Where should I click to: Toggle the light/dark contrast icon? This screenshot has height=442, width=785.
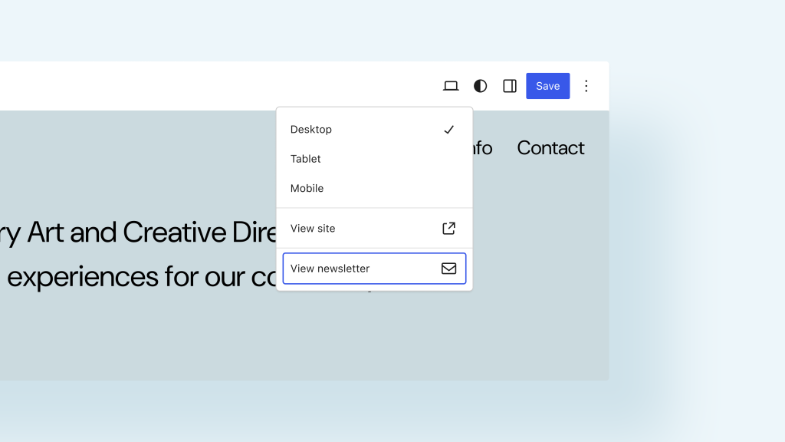coord(480,86)
